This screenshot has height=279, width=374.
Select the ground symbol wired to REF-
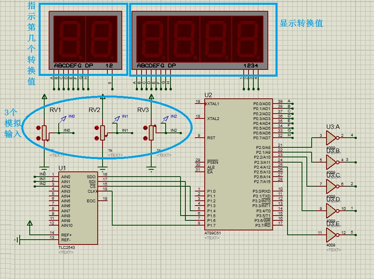pyautogui.click(x=18, y=240)
